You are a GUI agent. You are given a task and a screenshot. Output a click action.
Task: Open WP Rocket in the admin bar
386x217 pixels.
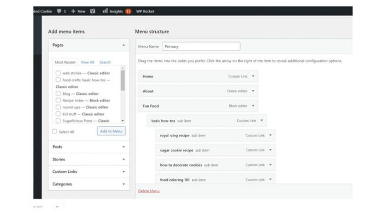pyautogui.click(x=145, y=11)
